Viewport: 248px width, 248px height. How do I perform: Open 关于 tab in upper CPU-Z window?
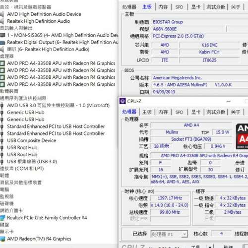(236, 7)
